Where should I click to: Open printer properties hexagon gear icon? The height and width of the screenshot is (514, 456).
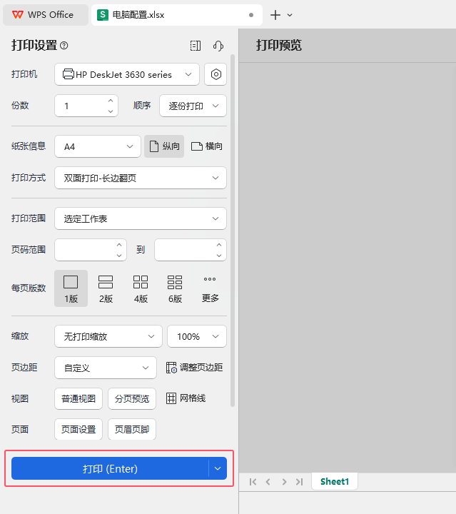216,74
